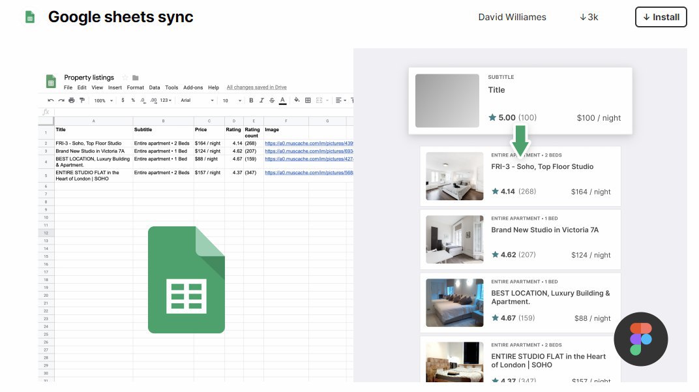This screenshot has height=392, width=699.
Task: Open the horizontal align dropdown
Action: (340, 100)
